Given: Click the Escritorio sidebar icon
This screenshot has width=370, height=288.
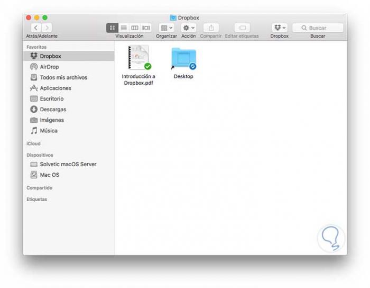Looking at the screenshot, I should point(34,99).
